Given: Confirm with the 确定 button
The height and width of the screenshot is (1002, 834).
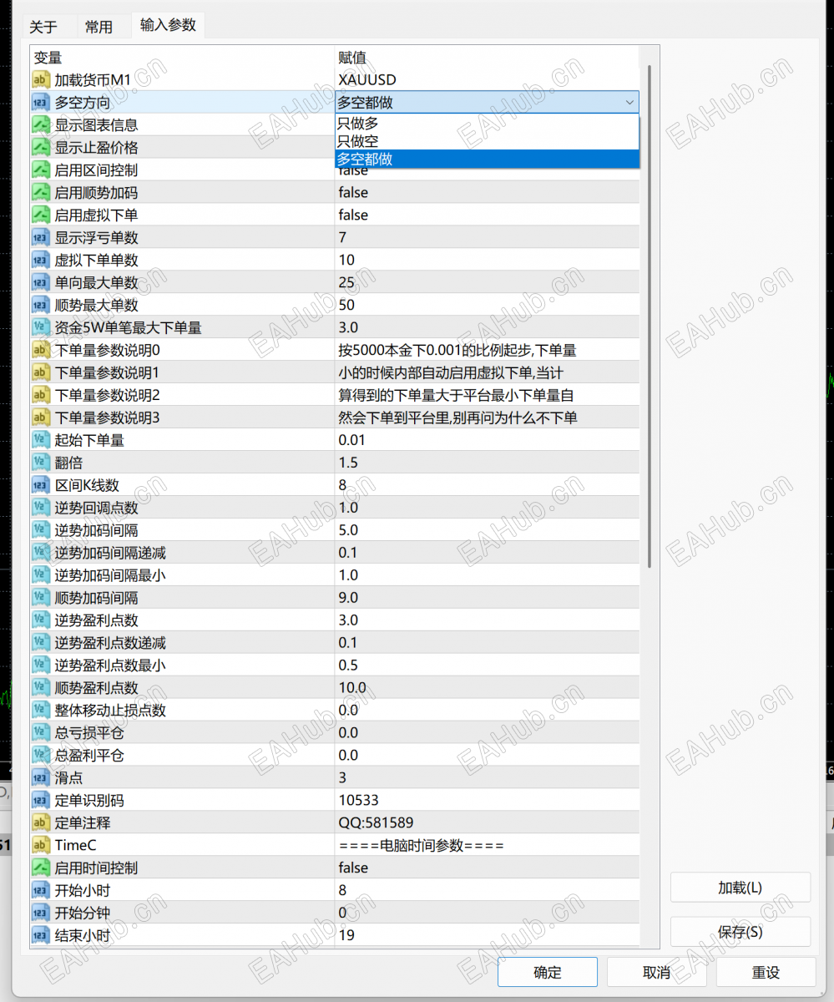Looking at the screenshot, I should point(548,972).
